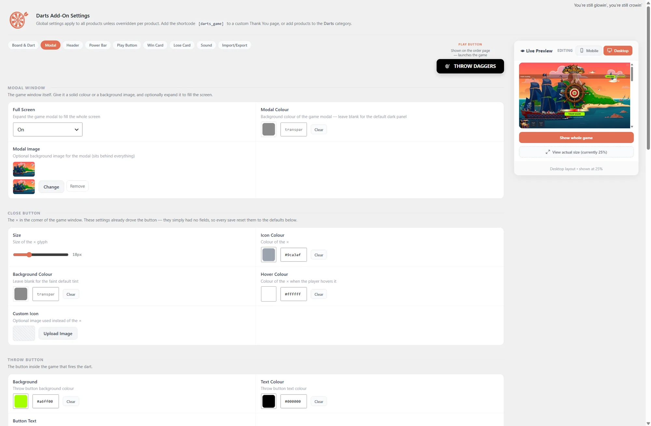Image resolution: width=651 pixels, height=426 pixels.
Task: Open the Full Screen dropdown
Action: click(x=48, y=130)
